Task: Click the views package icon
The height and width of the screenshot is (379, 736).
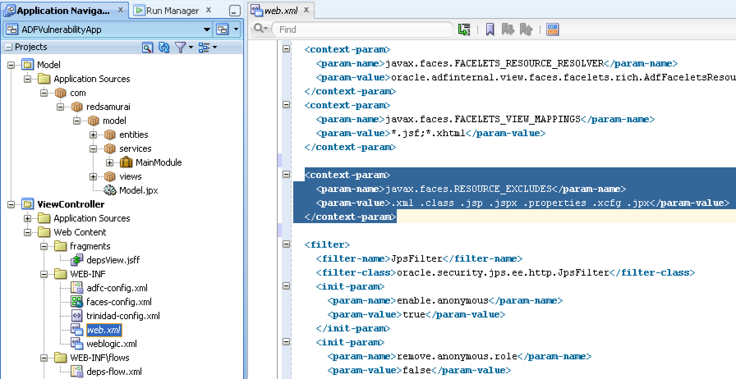Action: coord(110,176)
